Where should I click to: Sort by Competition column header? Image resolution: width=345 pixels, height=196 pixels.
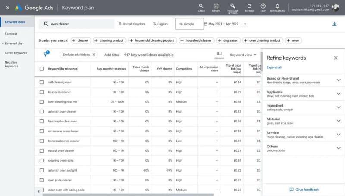(184, 69)
